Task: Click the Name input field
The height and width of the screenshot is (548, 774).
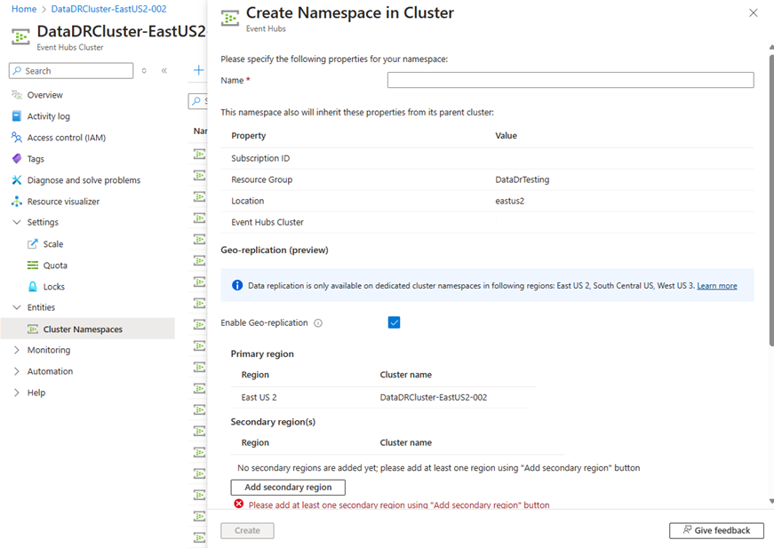Action: [x=570, y=79]
